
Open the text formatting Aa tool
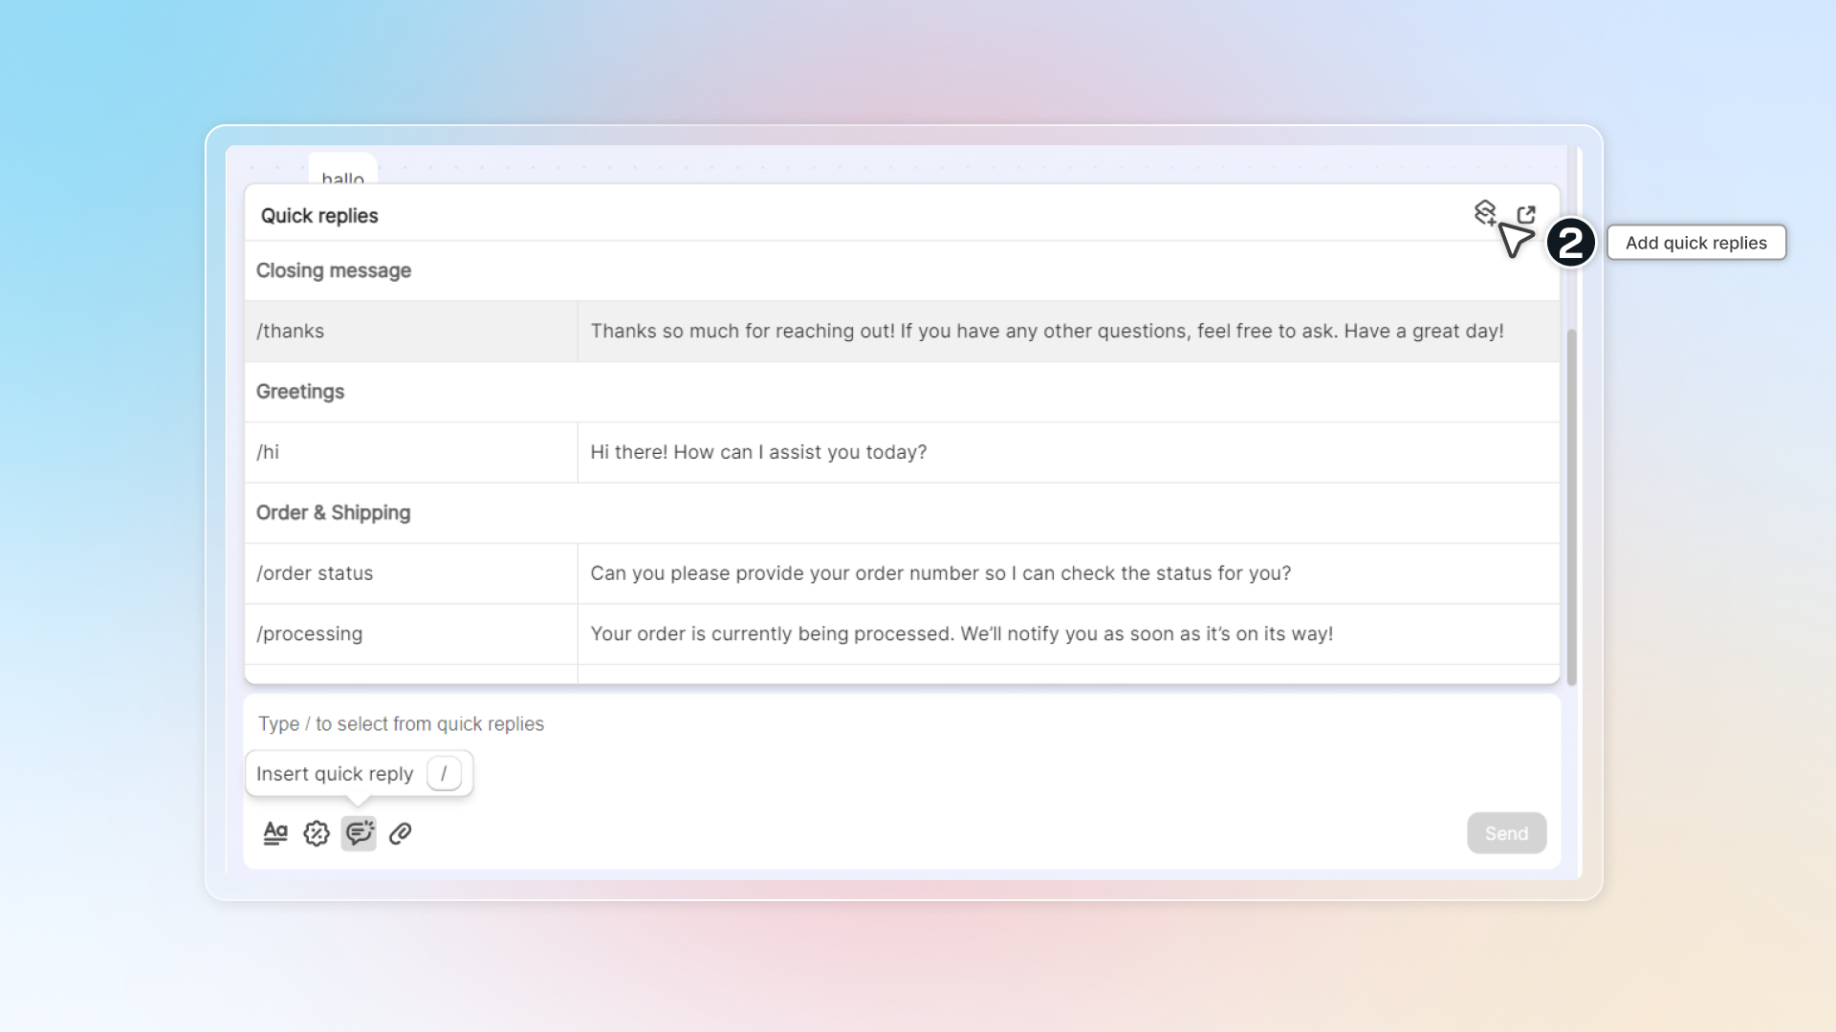(x=275, y=833)
